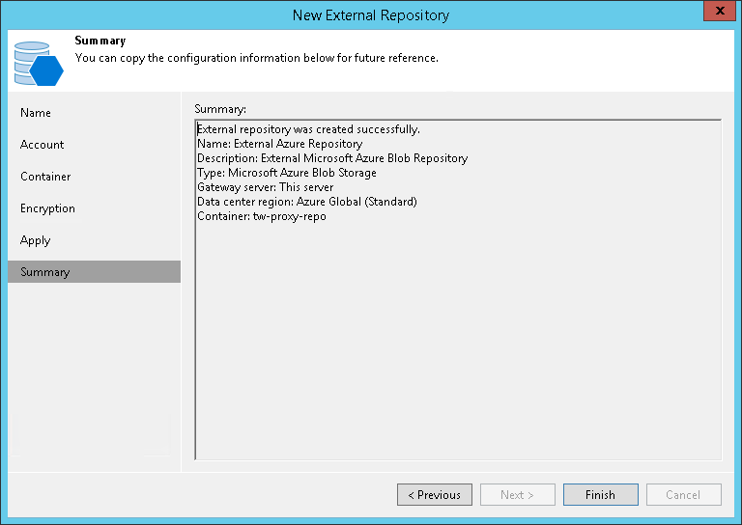Click the greyed-out Next button
The width and height of the screenshot is (742, 525).
(517, 495)
